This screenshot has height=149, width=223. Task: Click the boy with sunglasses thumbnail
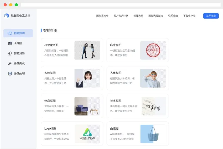click(153, 78)
